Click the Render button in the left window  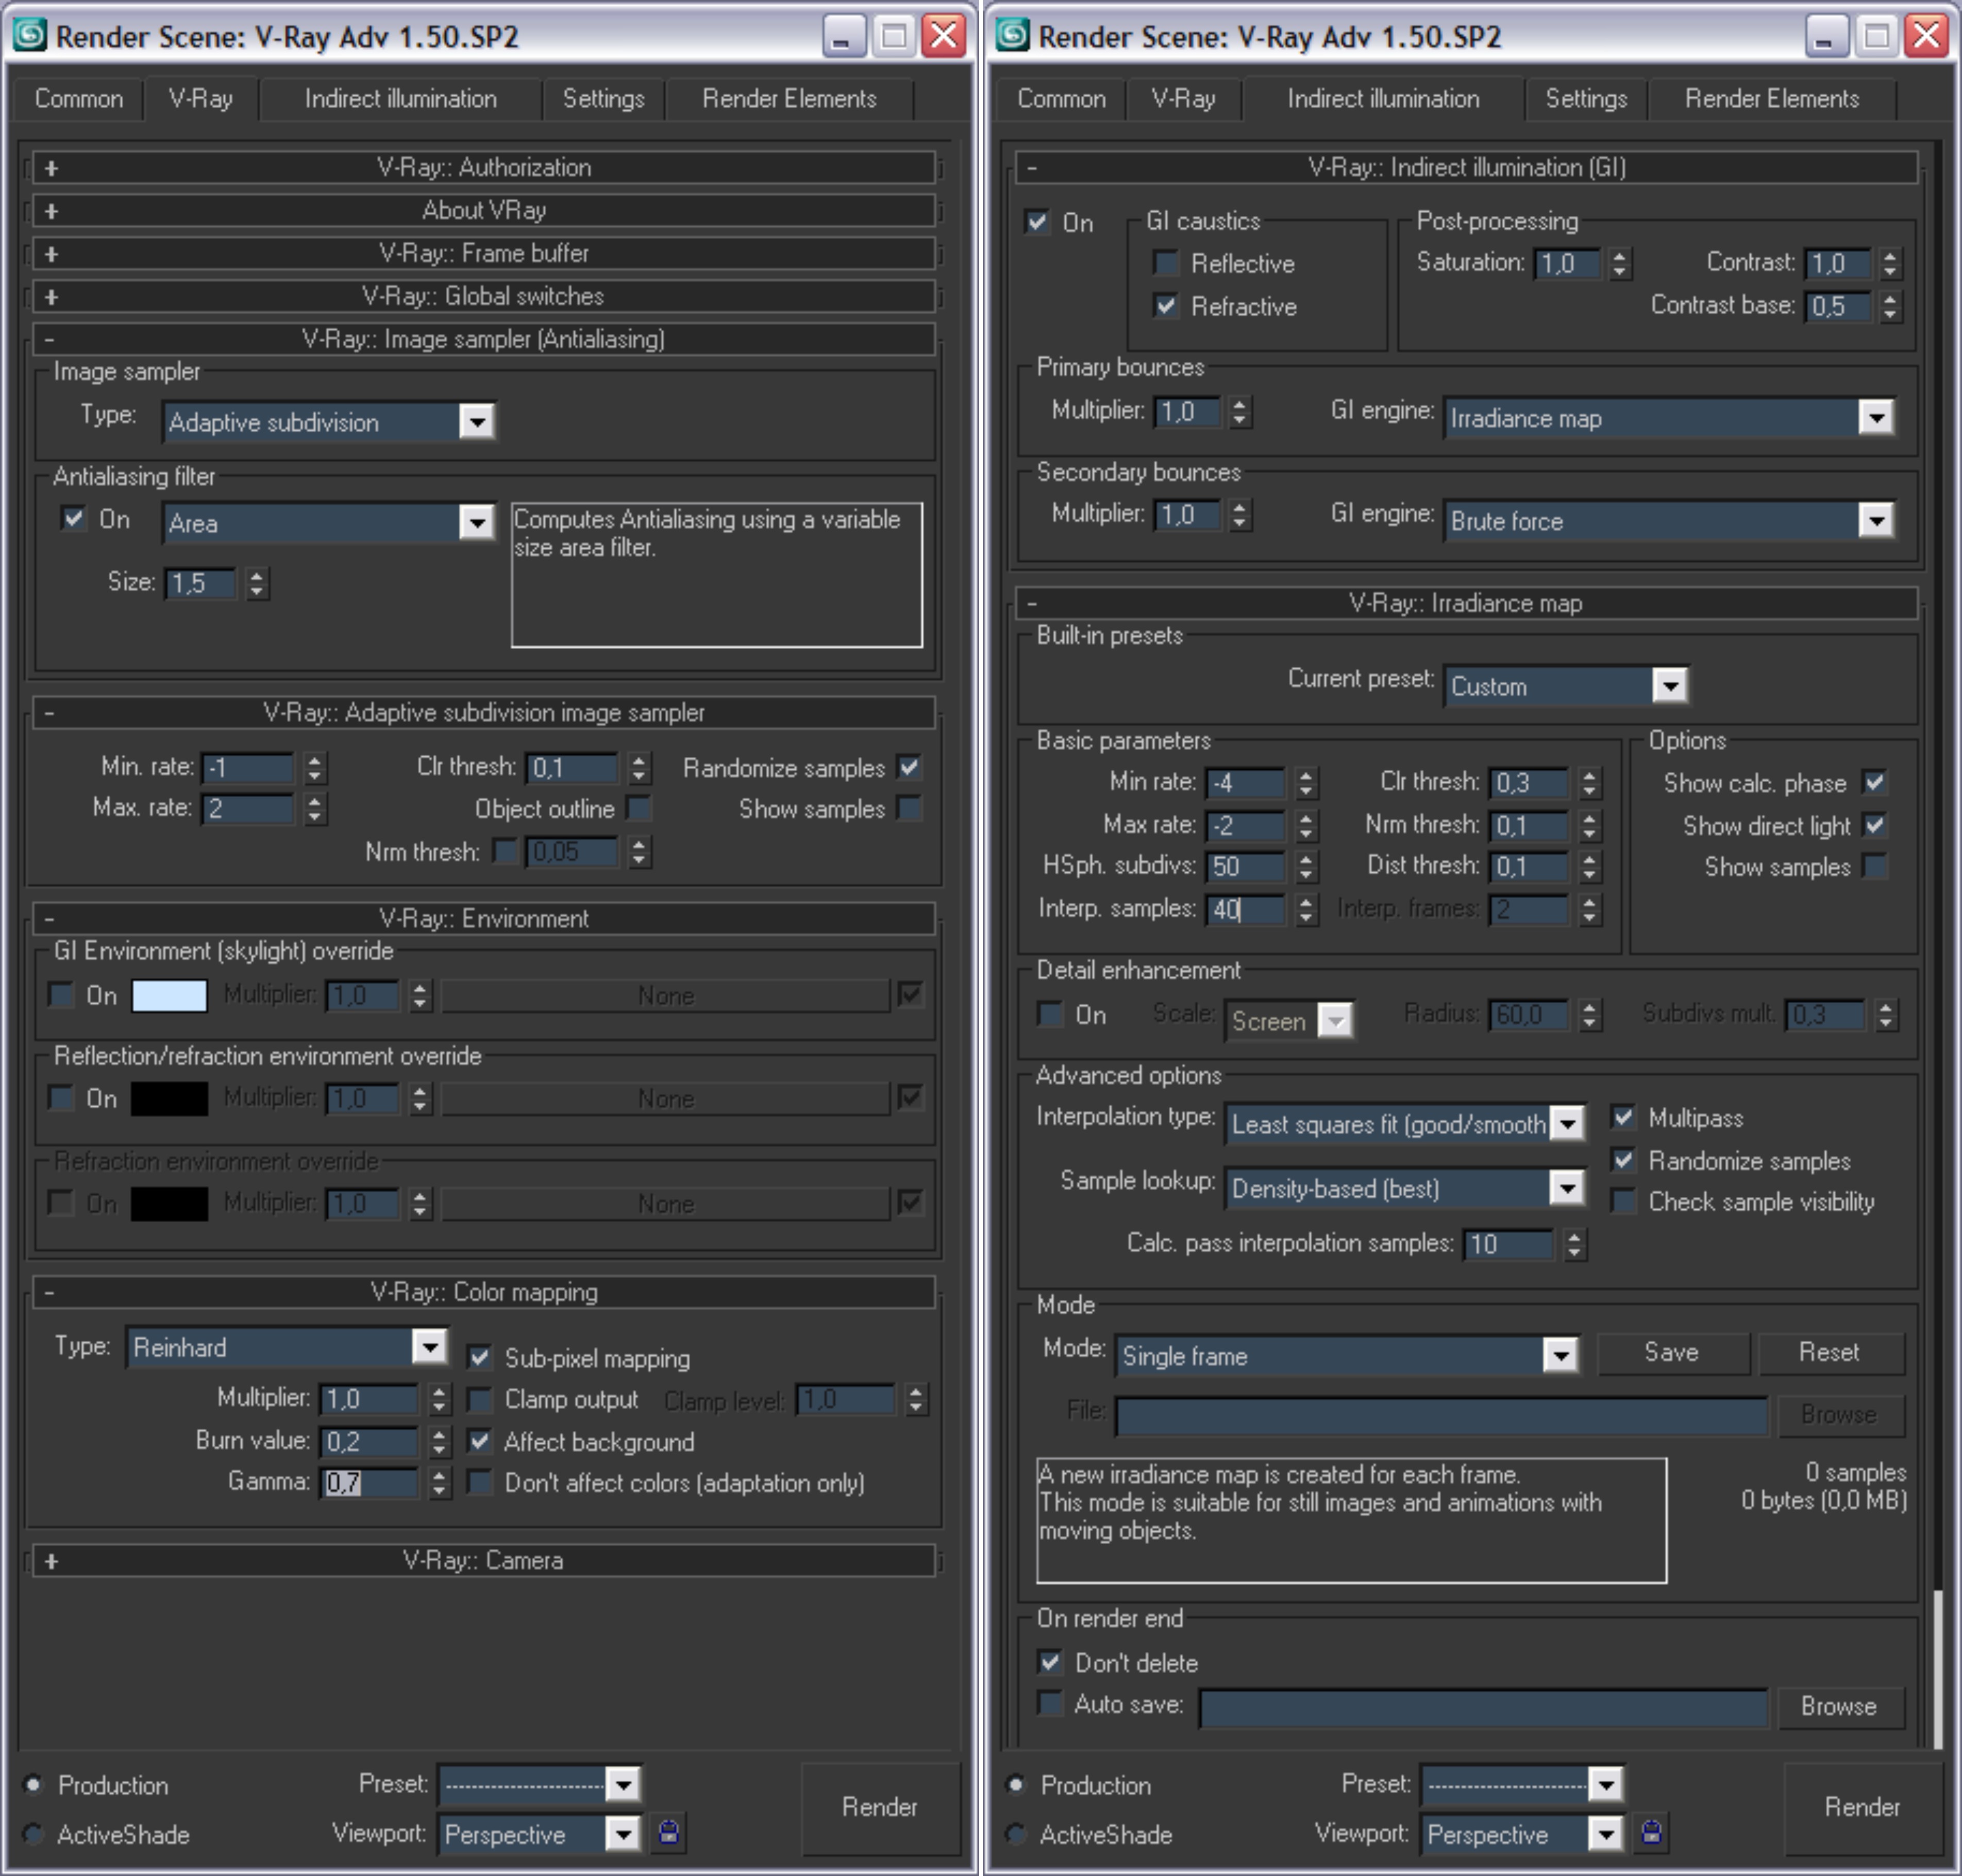879,1807
